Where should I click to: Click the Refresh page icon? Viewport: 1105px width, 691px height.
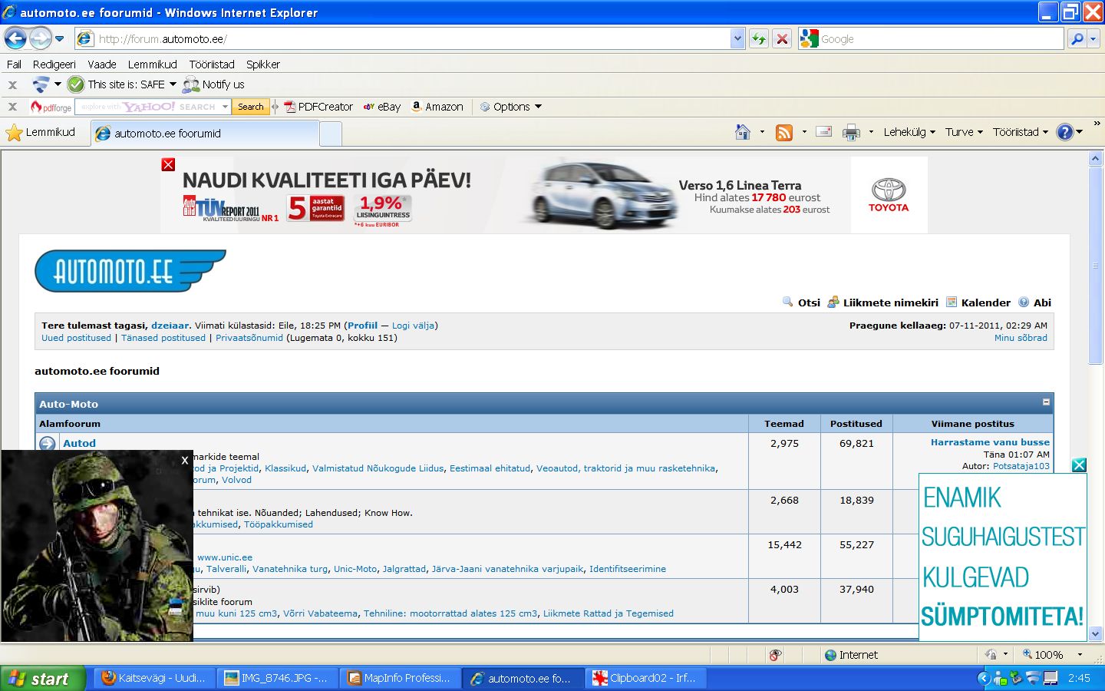(x=759, y=39)
